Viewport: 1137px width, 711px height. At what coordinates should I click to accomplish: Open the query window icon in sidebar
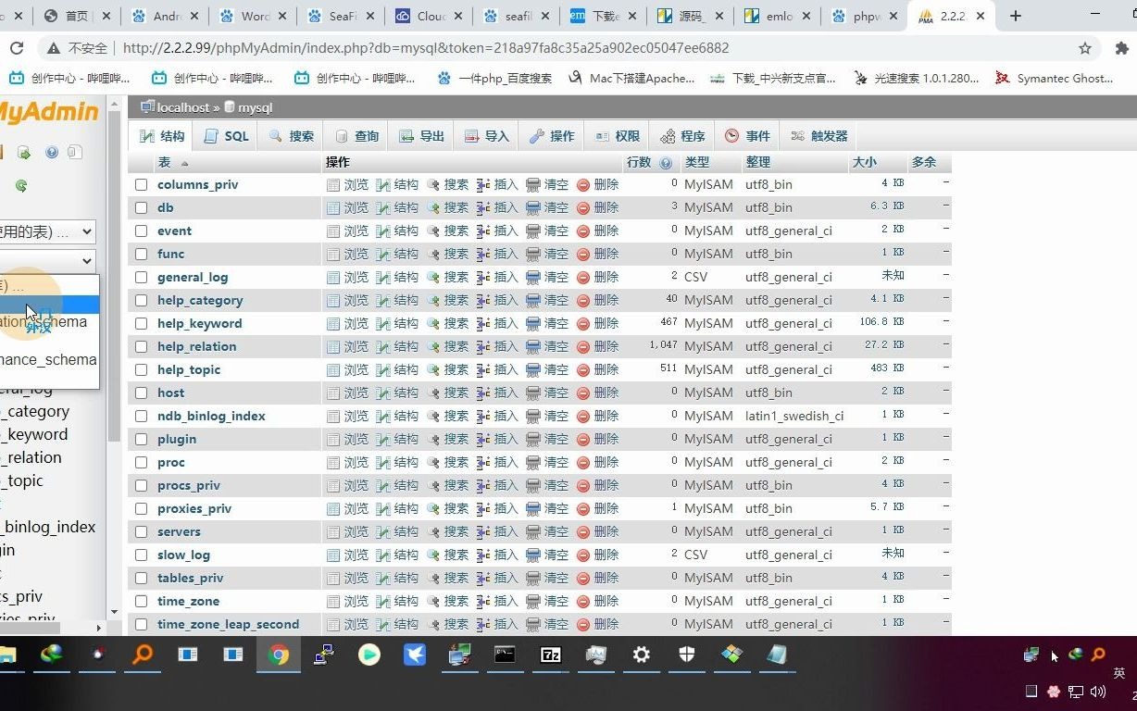pyautogui.click(x=24, y=153)
